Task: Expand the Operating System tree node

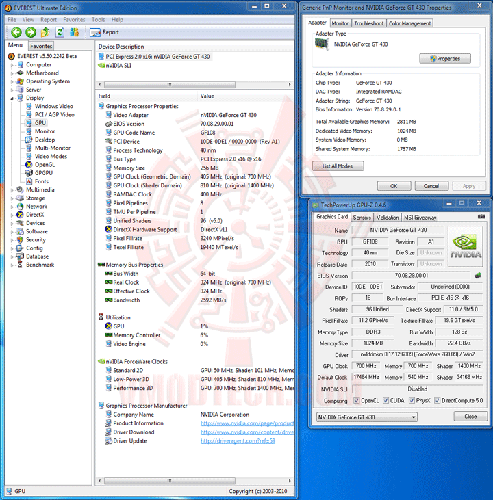Action: (x=12, y=81)
